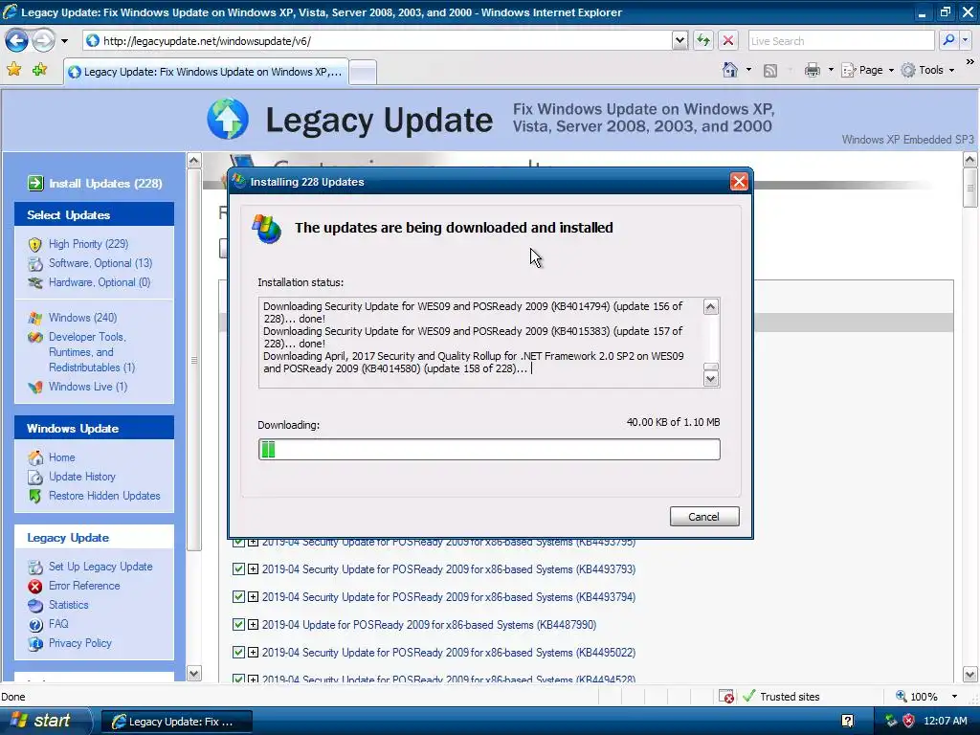This screenshot has width=980, height=735.
Task: Click the Legacy Update globe logo
Action: [228, 119]
